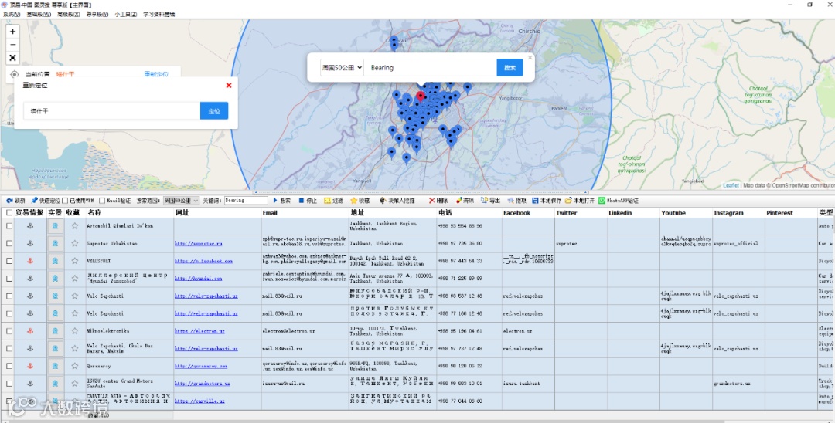Click the blue 搜索 button in map popup
This screenshot has width=835, height=423.
point(510,67)
